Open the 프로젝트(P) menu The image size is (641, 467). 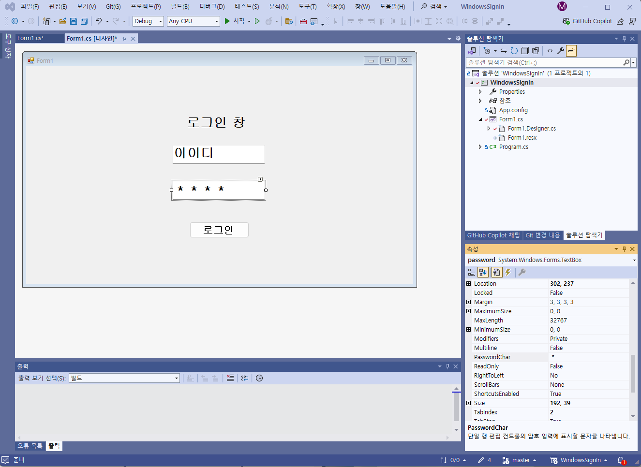tap(146, 7)
